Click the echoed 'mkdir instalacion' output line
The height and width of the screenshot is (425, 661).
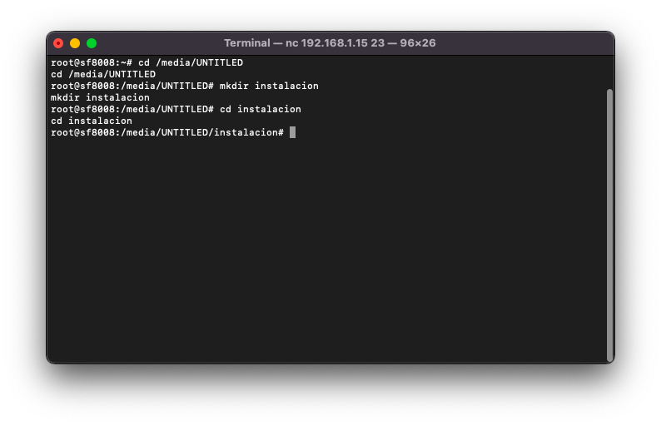point(100,97)
